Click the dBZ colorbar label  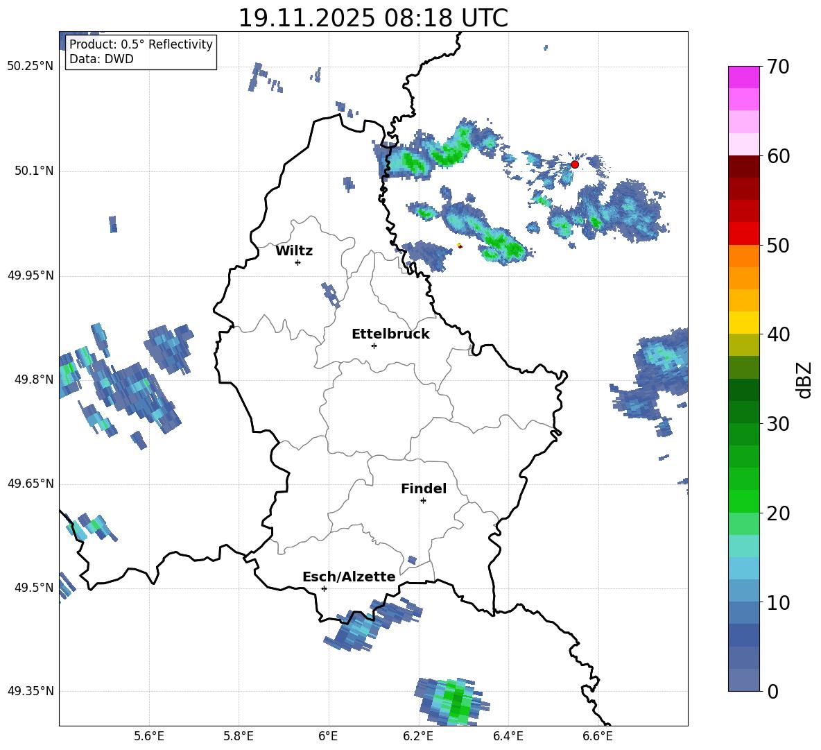(804, 380)
